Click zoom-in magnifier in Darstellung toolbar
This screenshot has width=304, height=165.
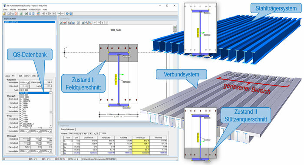(x=86, y=23)
